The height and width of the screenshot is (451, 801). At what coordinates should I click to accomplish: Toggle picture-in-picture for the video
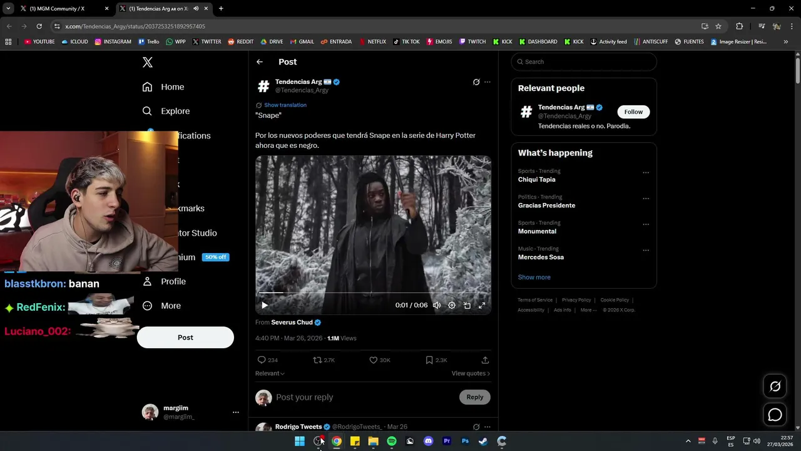tap(467, 306)
